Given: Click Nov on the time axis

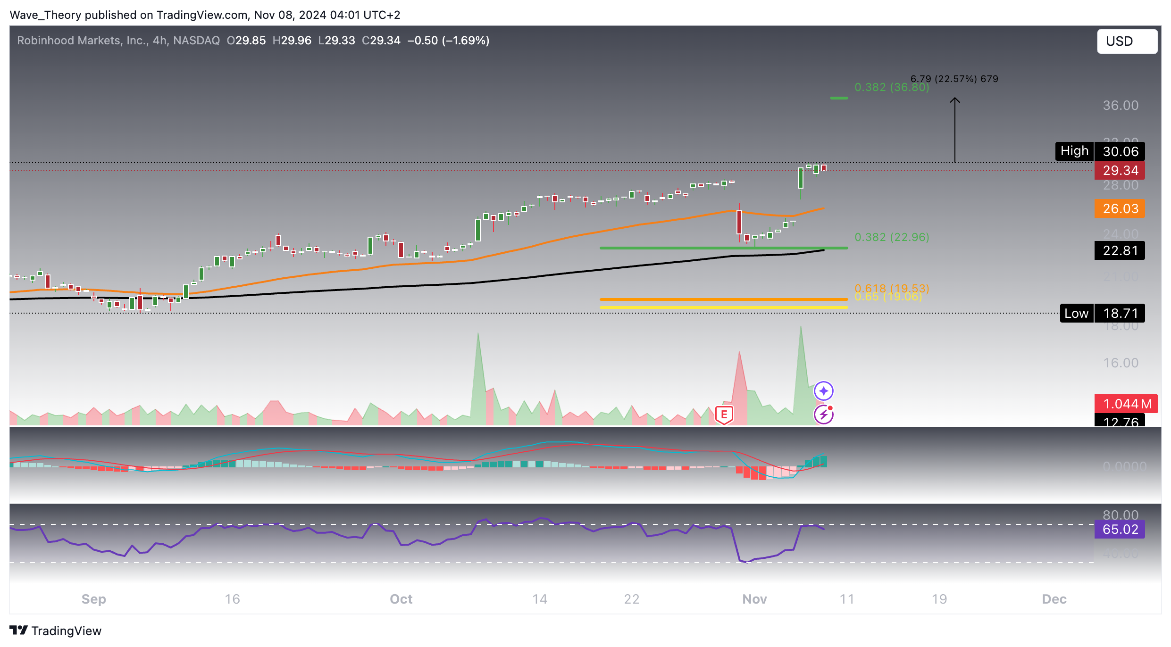Looking at the screenshot, I should point(755,599).
